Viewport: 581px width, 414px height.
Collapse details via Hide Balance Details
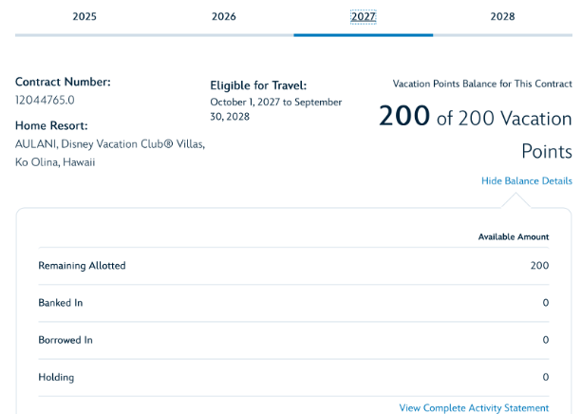(526, 181)
